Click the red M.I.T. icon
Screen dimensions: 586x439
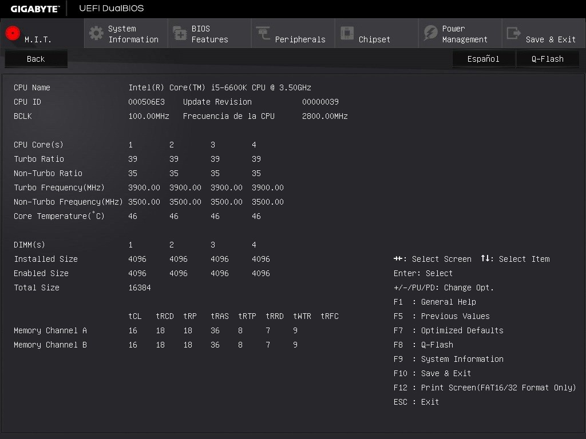pos(12,33)
